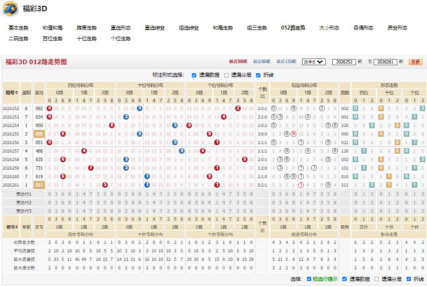Click the orange 查看 button

[415, 62]
